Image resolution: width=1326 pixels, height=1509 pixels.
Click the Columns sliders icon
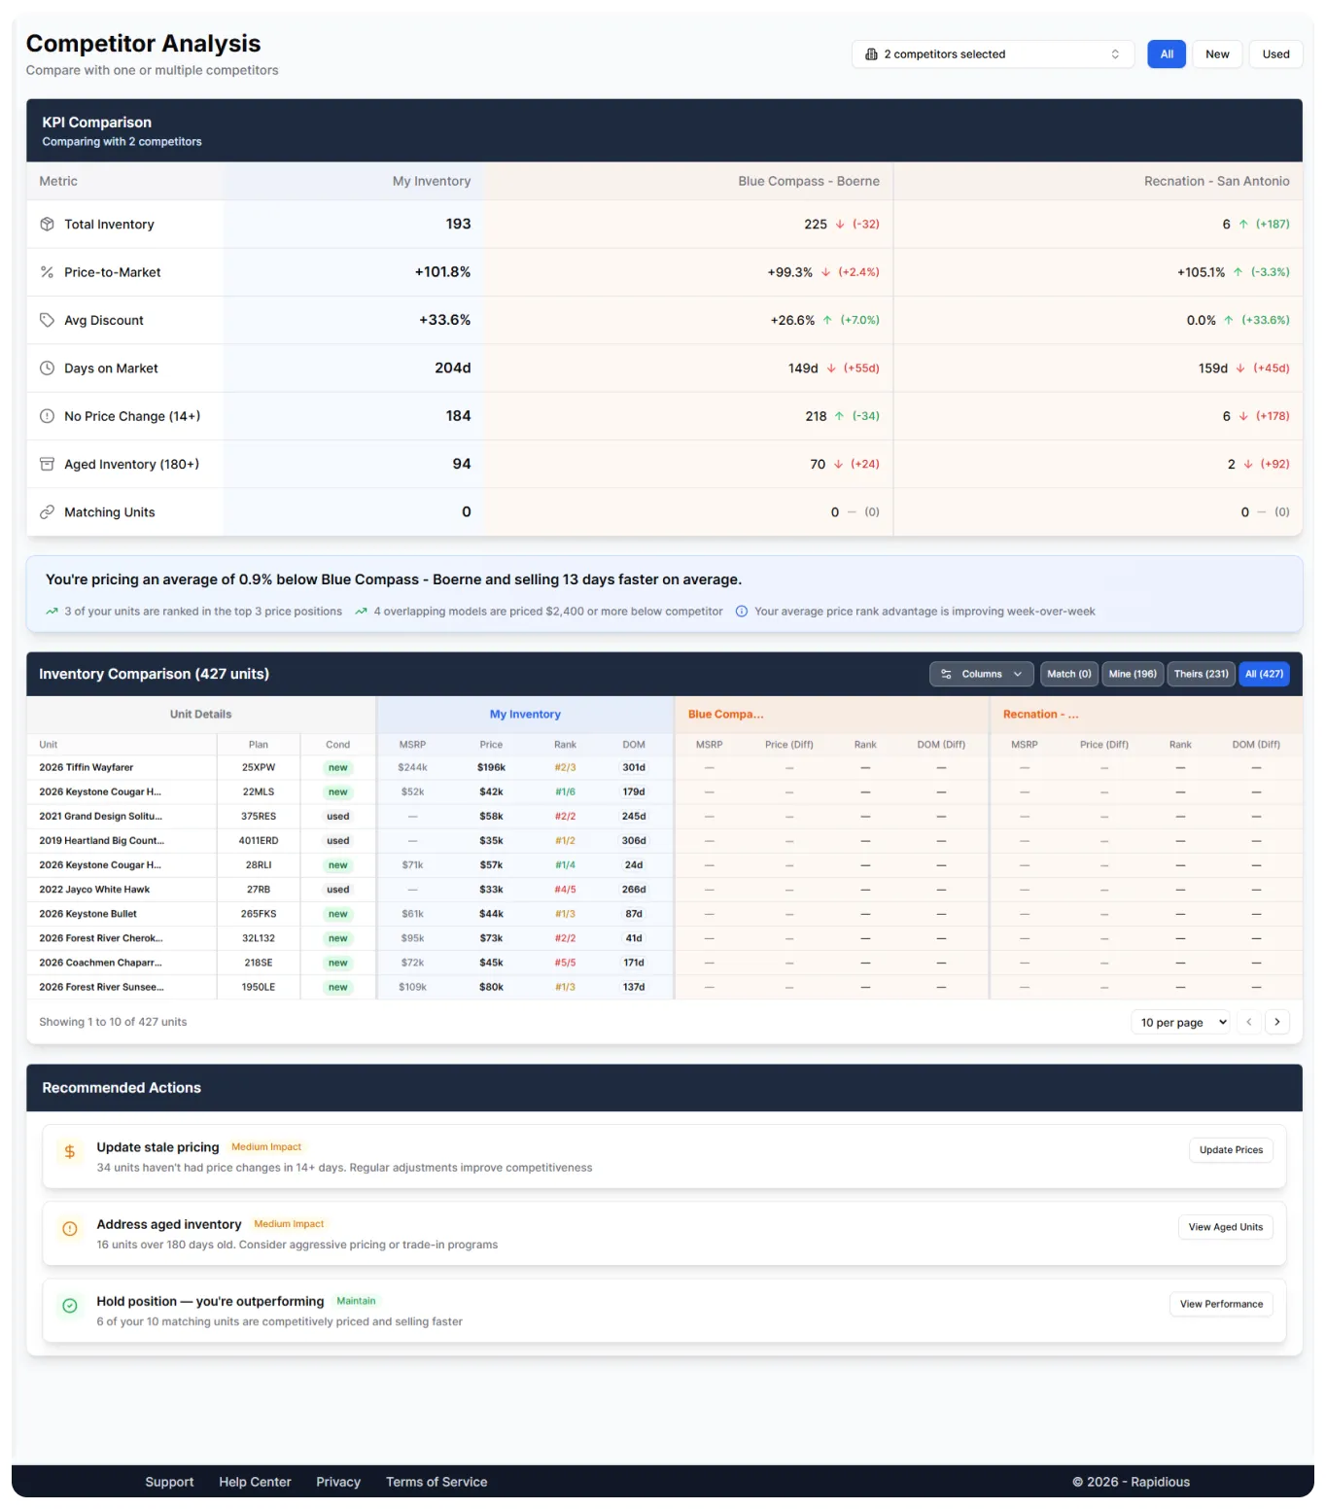pos(947,674)
